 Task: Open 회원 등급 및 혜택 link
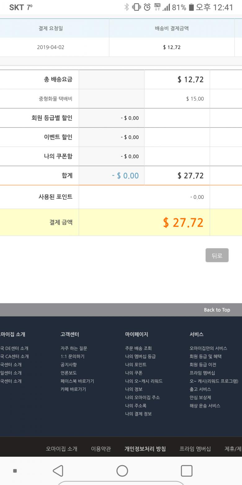205,356
